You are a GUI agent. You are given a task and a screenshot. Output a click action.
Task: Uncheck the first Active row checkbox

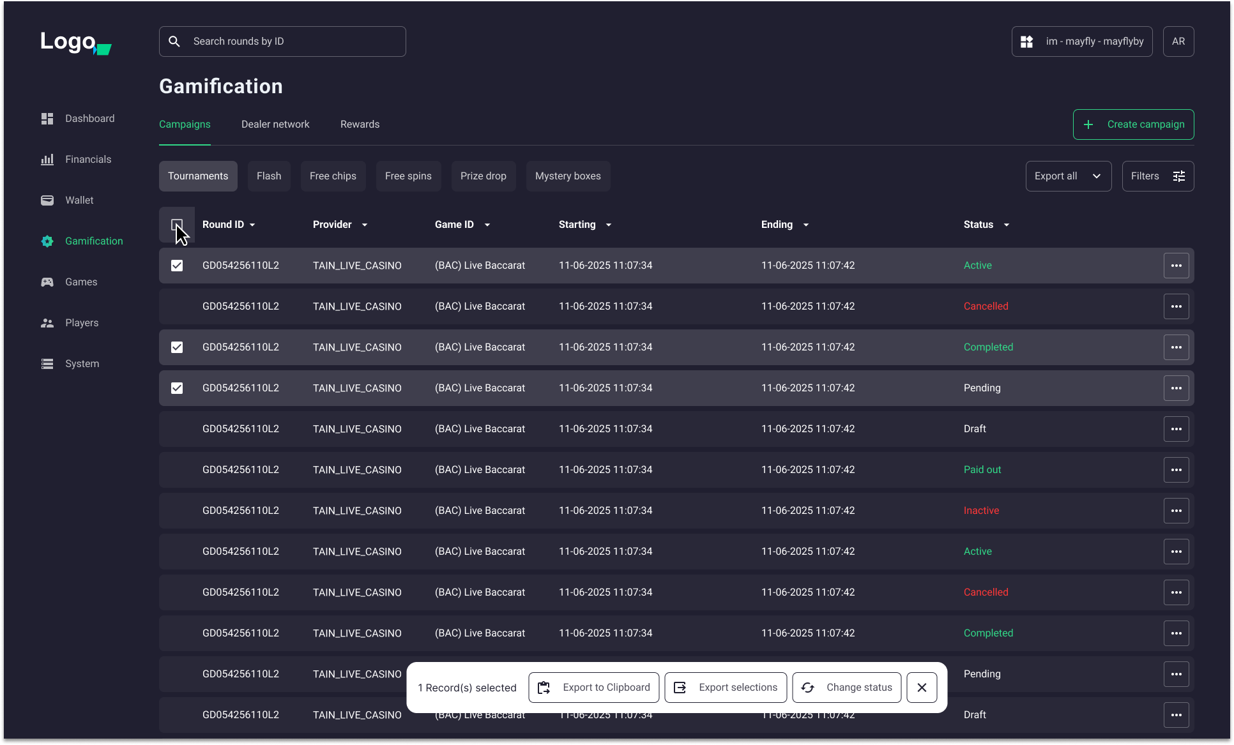tap(176, 265)
